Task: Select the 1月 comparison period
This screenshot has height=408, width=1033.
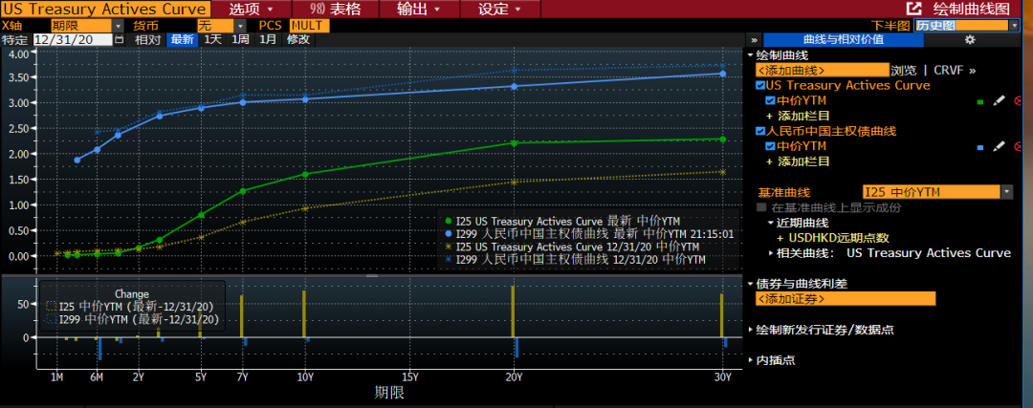Action: [x=268, y=39]
